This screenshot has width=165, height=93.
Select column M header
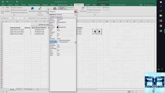coord(107,21)
